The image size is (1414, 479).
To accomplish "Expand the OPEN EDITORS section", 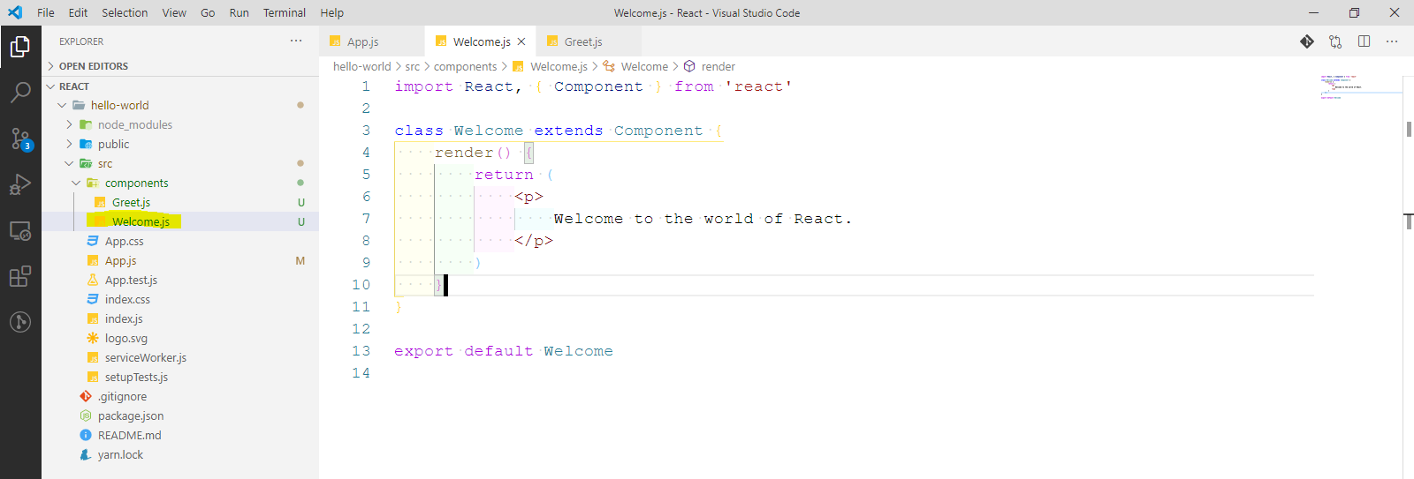I will [x=180, y=66].
